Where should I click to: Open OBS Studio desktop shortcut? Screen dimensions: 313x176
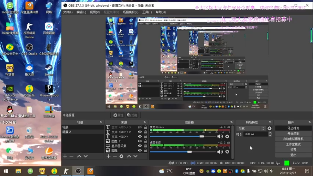[x=29, y=50]
